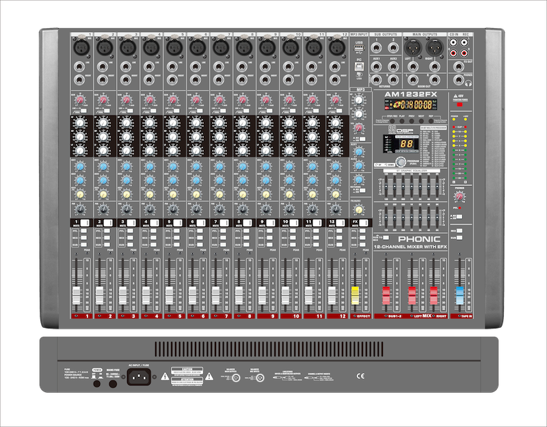This screenshot has width=547, height=427.
Task: Click the '12-CHANNEL MIXER WITH EFX' label
Action: (410, 247)
